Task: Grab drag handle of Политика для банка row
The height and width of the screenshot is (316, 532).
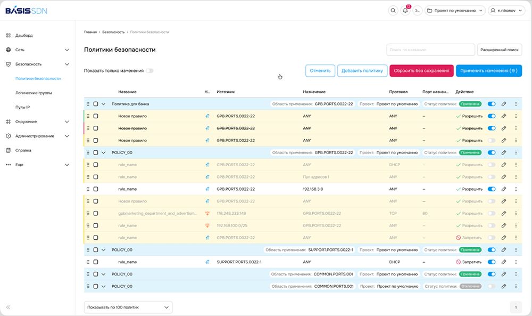Action: click(x=88, y=104)
